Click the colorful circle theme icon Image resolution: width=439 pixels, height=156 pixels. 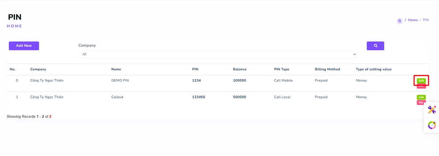pos(432,125)
